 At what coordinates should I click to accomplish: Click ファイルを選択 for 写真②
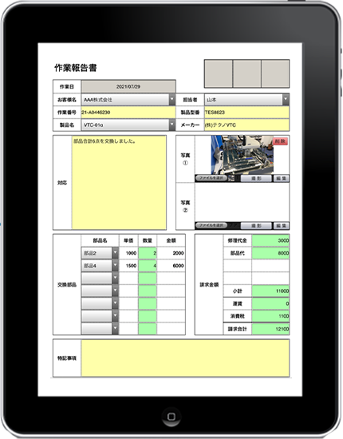pyautogui.click(x=211, y=225)
